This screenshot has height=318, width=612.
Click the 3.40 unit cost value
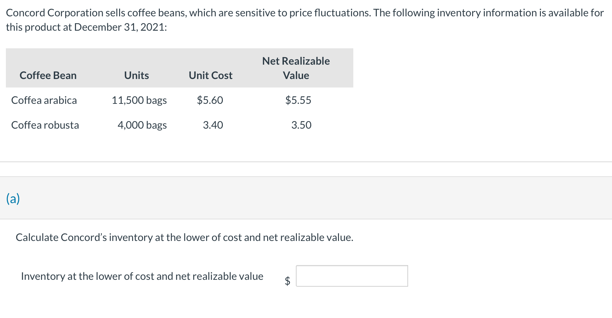(x=213, y=125)
